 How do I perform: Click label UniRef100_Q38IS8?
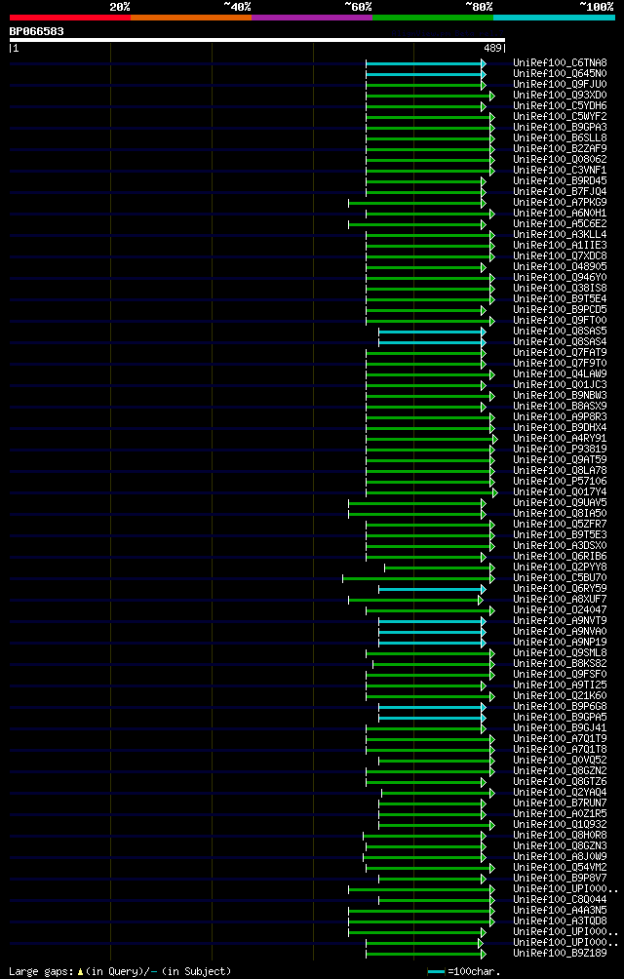pyautogui.click(x=559, y=288)
